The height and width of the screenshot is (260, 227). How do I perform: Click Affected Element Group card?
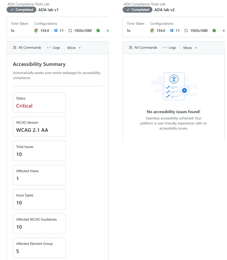pyautogui.click(x=39, y=248)
